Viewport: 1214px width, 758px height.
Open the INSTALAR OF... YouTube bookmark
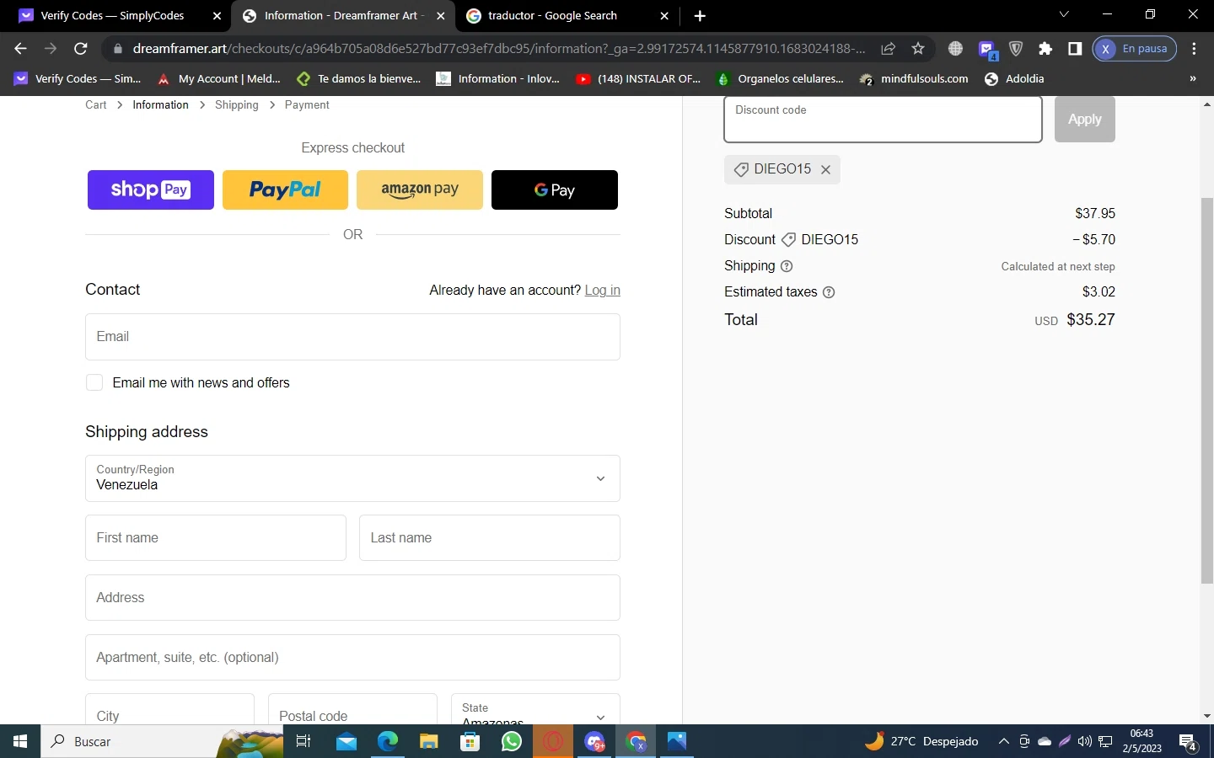638,78
